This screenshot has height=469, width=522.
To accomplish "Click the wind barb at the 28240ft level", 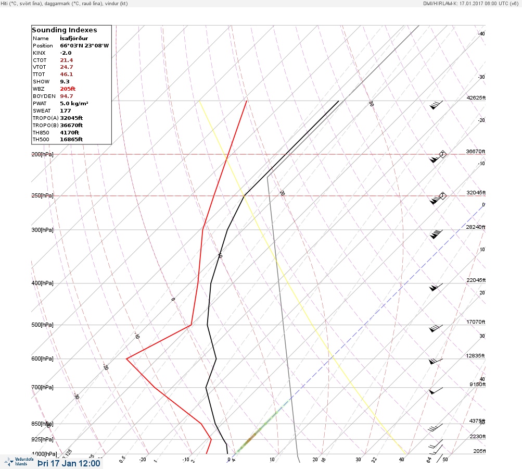I will pyautogui.click(x=437, y=234).
